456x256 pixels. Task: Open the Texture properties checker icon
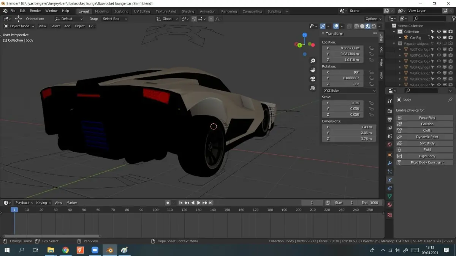[x=389, y=215]
